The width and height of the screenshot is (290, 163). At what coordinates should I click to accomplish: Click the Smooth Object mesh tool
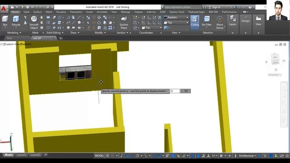[x=34, y=23]
